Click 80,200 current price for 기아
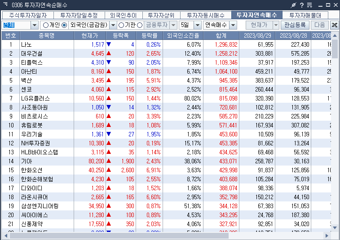Image resolution: width=340 pixels, height=240 pixels. click(x=96, y=161)
